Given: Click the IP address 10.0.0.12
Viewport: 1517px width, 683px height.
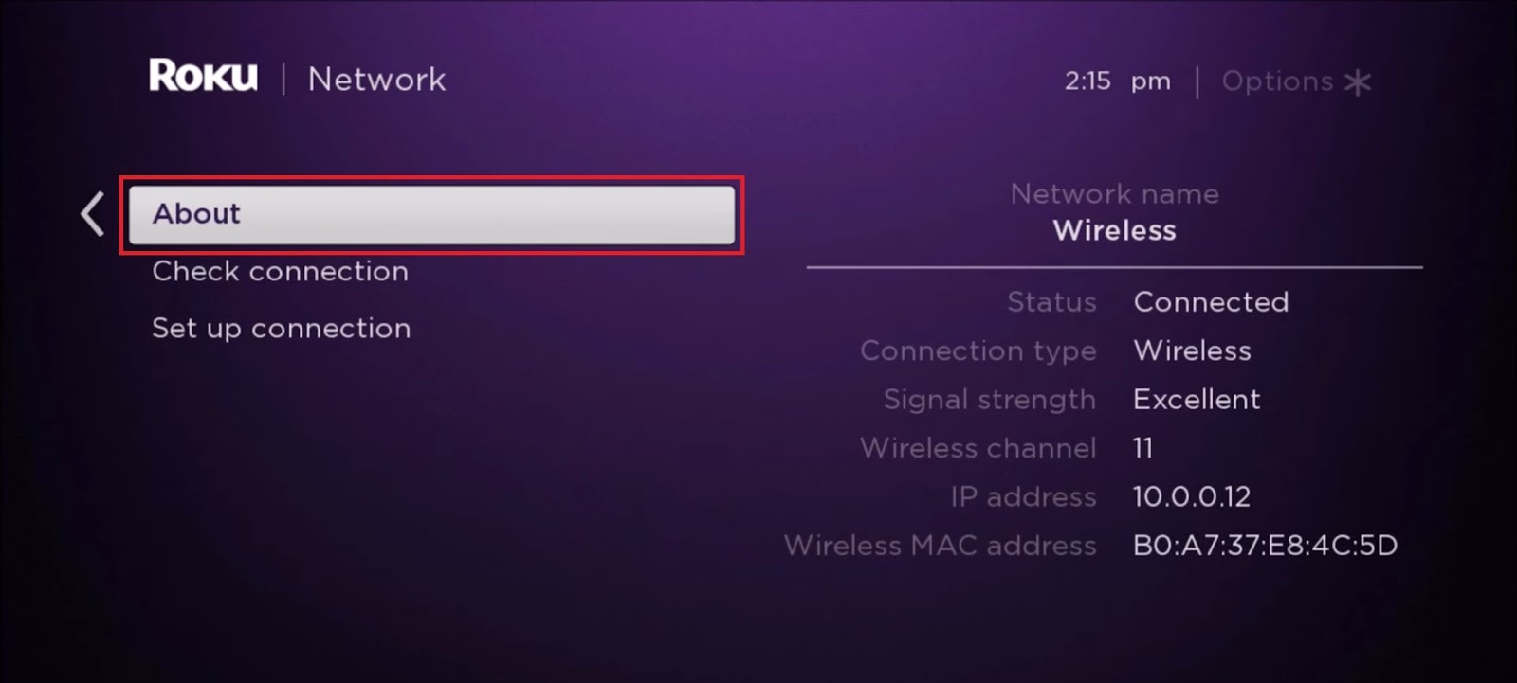Looking at the screenshot, I should [x=1191, y=497].
